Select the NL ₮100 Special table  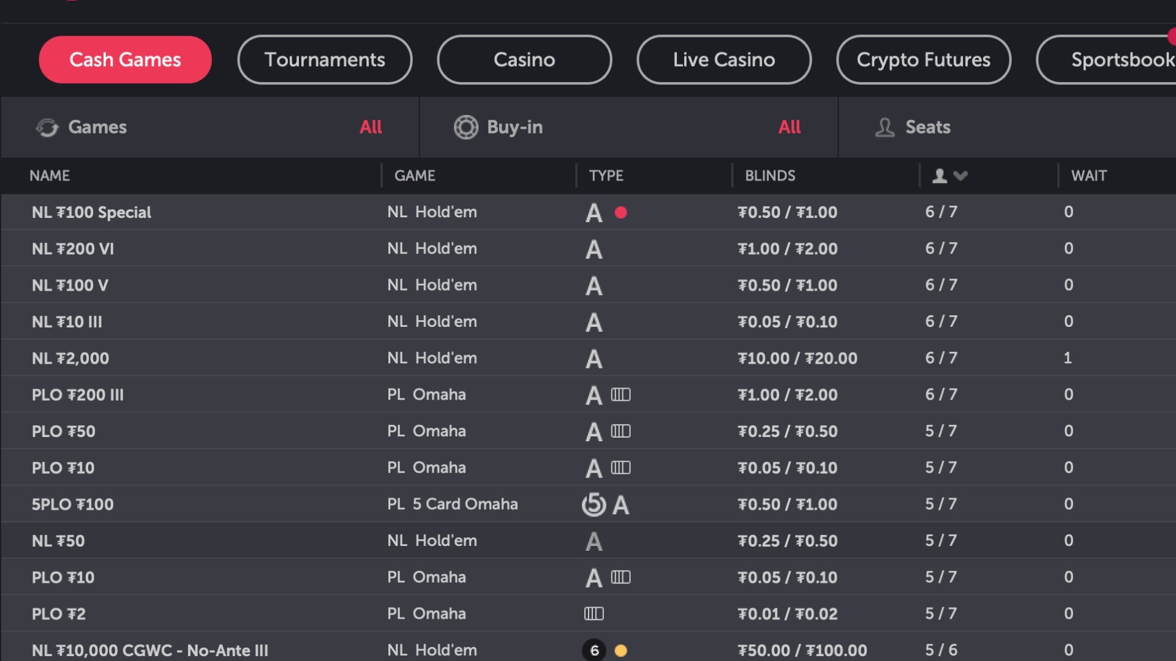pos(588,212)
